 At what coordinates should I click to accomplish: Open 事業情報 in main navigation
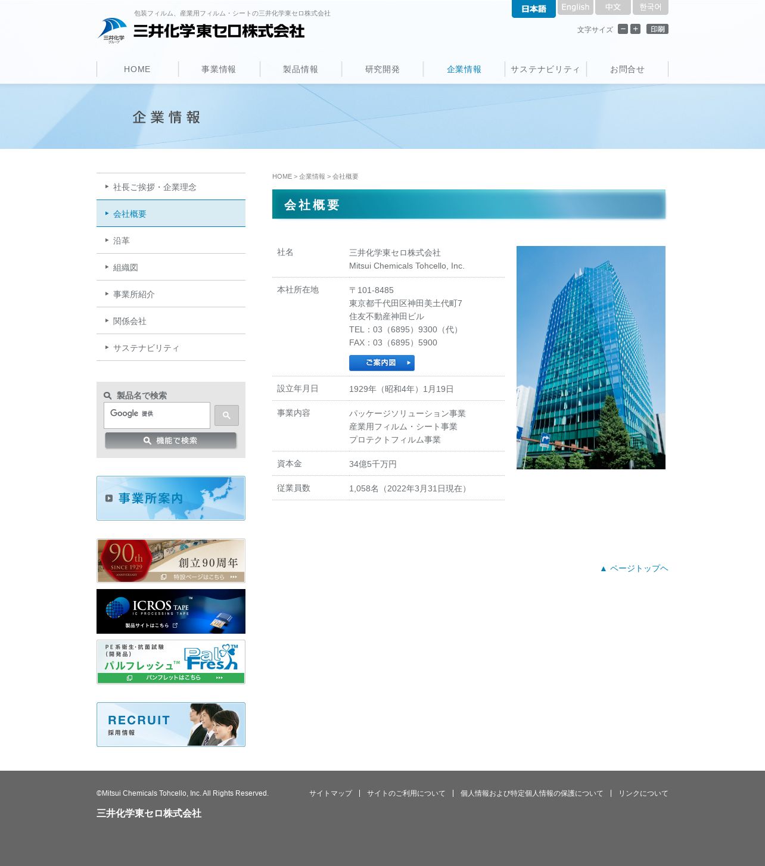(219, 69)
